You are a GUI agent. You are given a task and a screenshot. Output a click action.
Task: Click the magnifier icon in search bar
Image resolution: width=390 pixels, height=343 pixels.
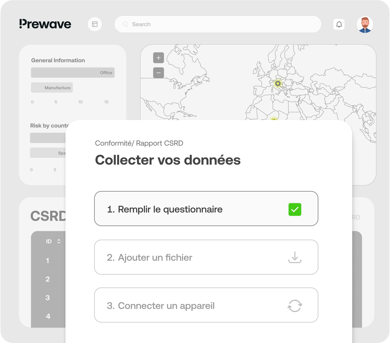[125, 24]
